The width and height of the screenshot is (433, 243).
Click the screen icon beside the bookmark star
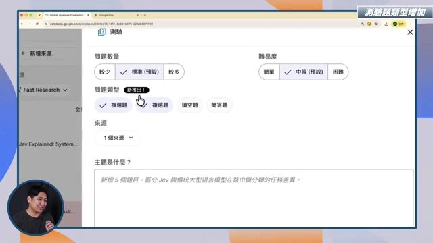click(369, 24)
